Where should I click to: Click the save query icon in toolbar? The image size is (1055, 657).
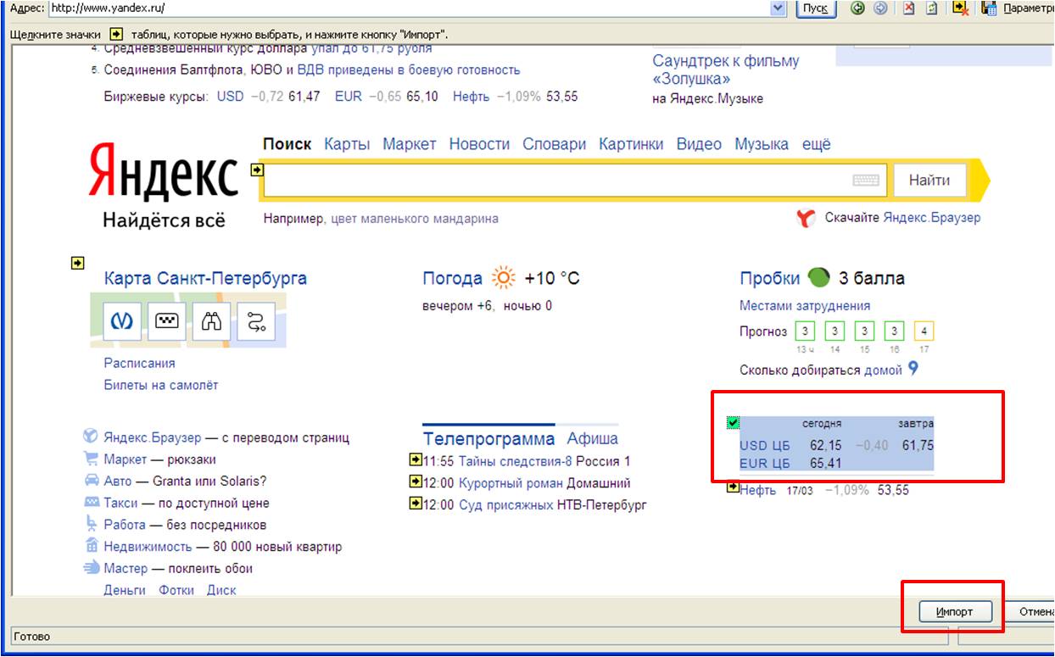tap(988, 8)
